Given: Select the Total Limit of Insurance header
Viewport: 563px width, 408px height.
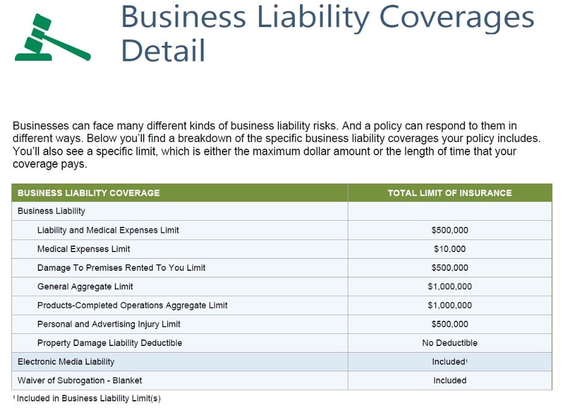Looking at the screenshot, I should tap(449, 193).
